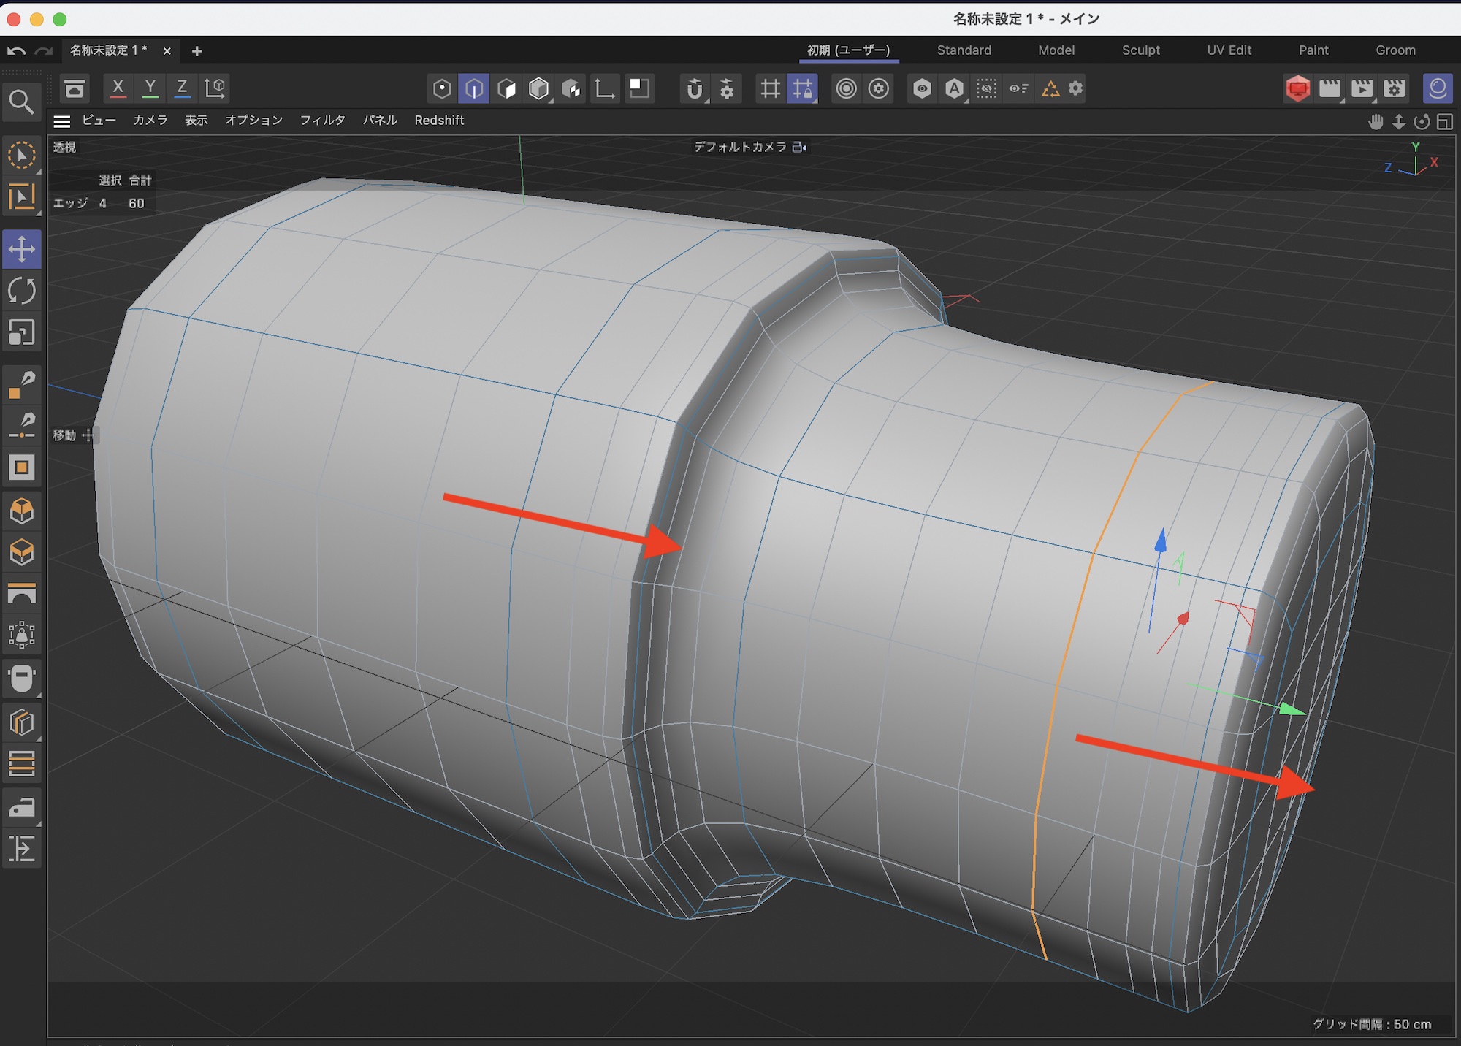Viewport: 1461px width, 1046px height.
Task: Add a new document tab with plus
Action: pyautogui.click(x=197, y=51)
